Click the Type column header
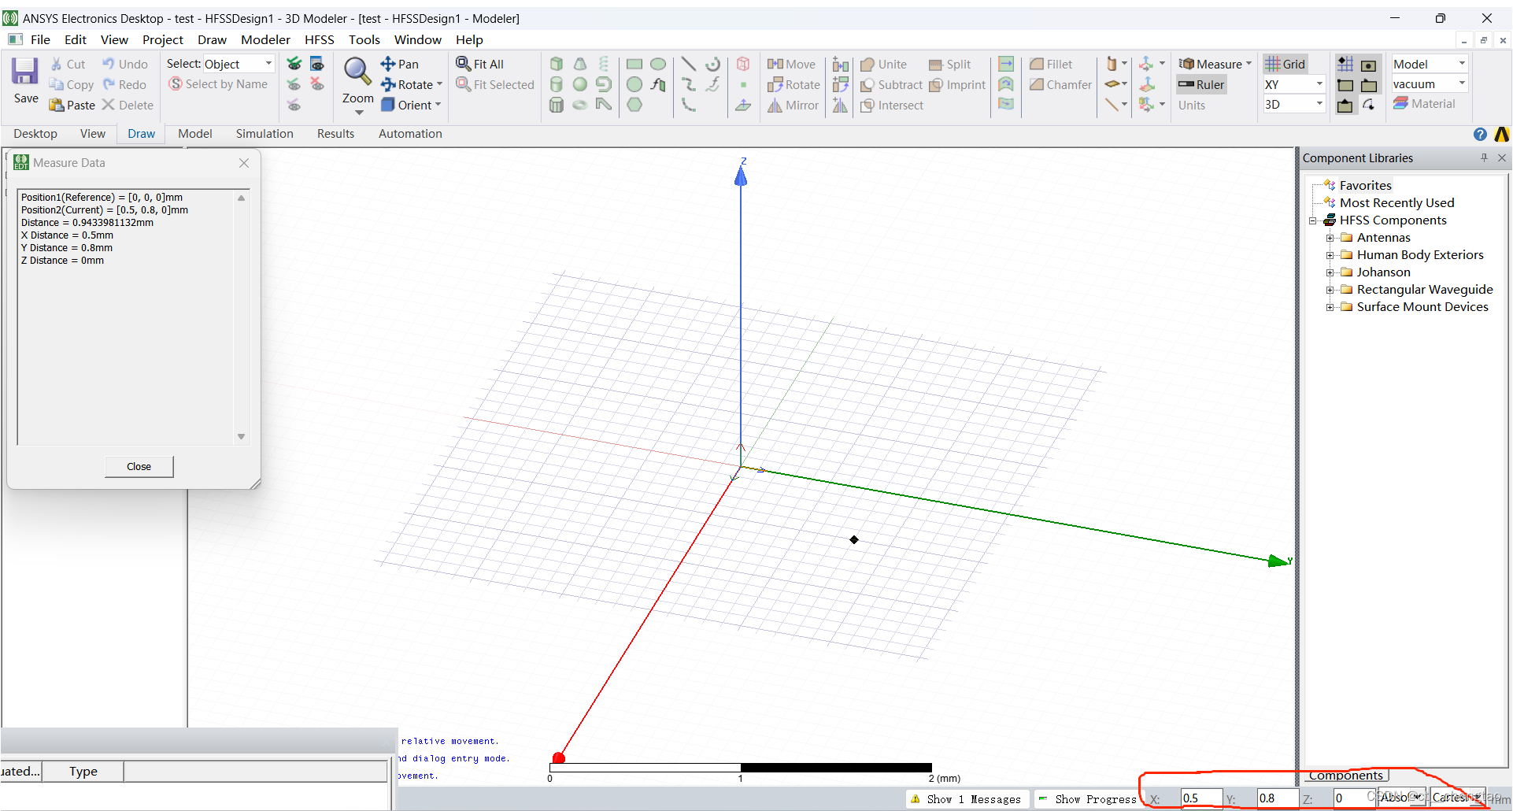The image size is (1513, 811). [83, 772]
